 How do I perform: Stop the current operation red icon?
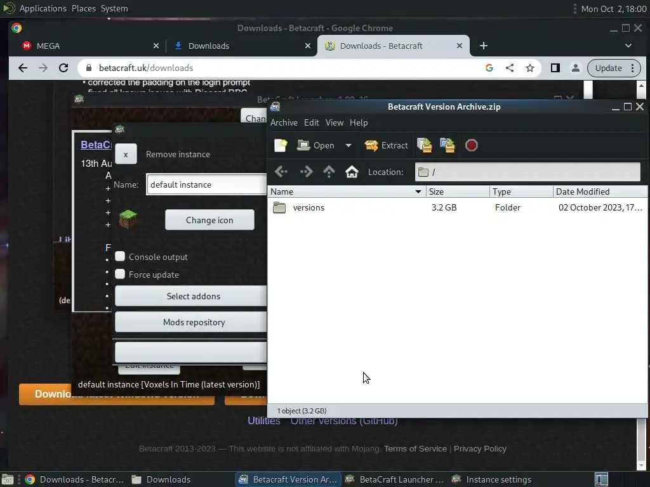point(472,145)
